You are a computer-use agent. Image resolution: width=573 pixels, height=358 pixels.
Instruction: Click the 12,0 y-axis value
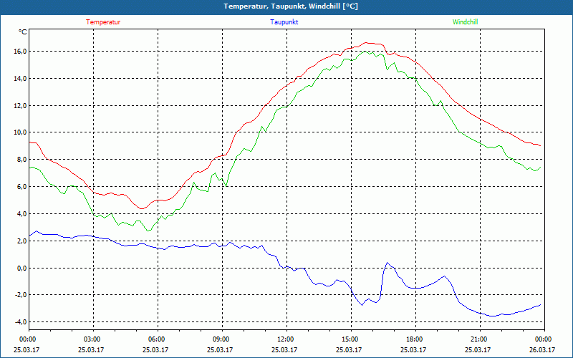pos(21,105)
